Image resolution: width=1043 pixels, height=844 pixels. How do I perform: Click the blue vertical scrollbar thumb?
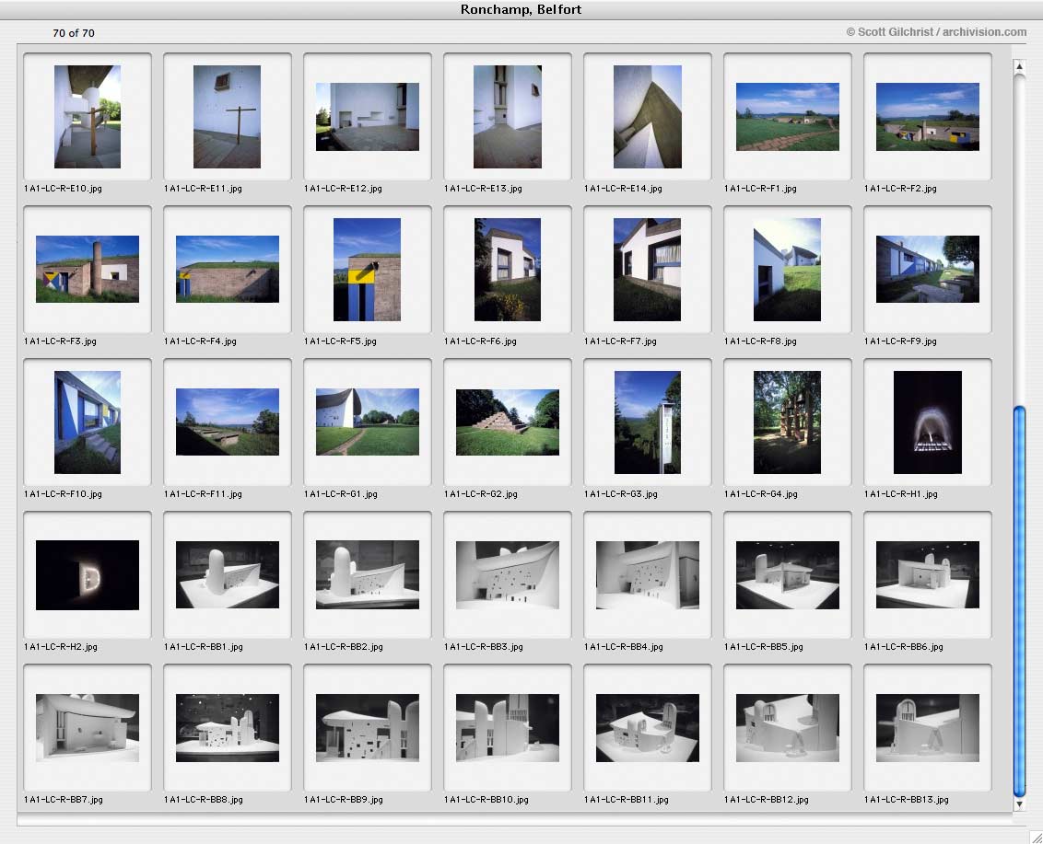click(x=1018, y=601)
